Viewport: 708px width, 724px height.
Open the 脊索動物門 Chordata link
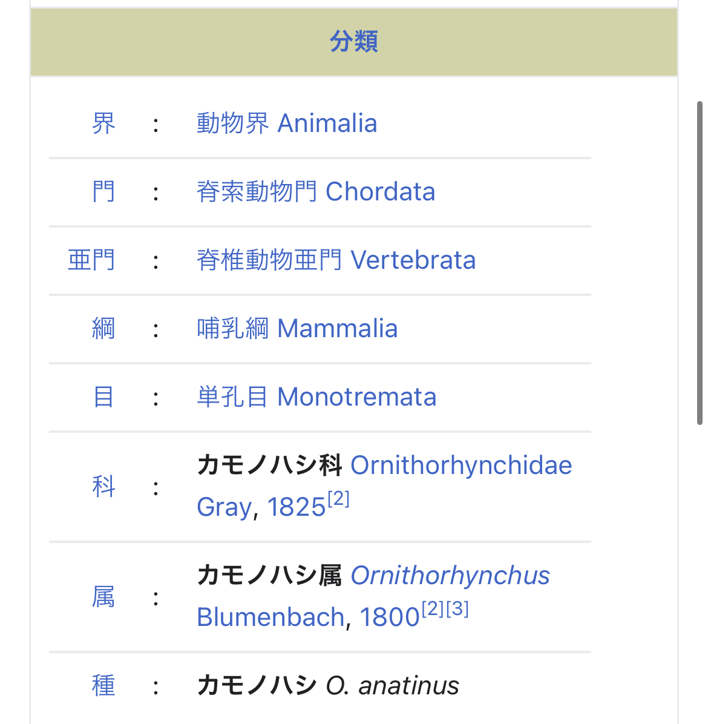(316, 192)
